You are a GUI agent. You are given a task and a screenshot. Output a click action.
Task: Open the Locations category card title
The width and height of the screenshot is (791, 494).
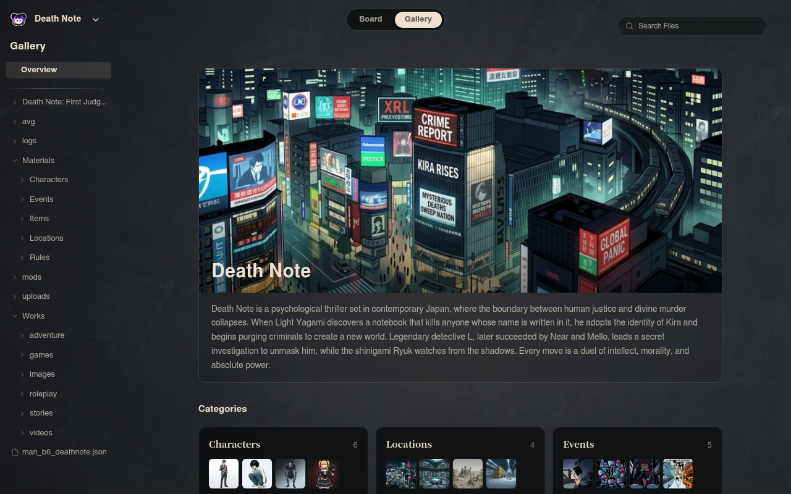click(409, 445)
